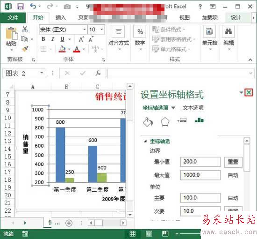Switch to the 插入 Insert tab
Viewport: 257px width, 239px height.
tap(61, 17)
